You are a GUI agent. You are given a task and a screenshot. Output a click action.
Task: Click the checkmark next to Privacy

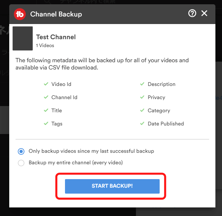point(142,97)
